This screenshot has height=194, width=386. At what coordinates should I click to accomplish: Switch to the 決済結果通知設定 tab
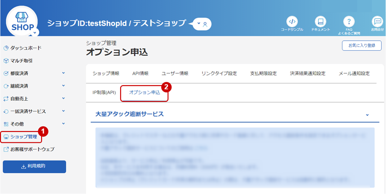[308, 73]
